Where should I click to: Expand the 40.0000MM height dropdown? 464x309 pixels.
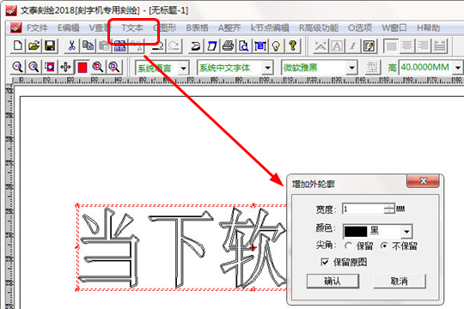(457, 68)
